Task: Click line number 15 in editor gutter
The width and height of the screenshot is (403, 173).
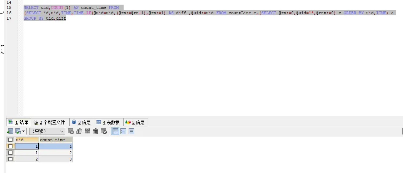Action: tap(9, 7)
